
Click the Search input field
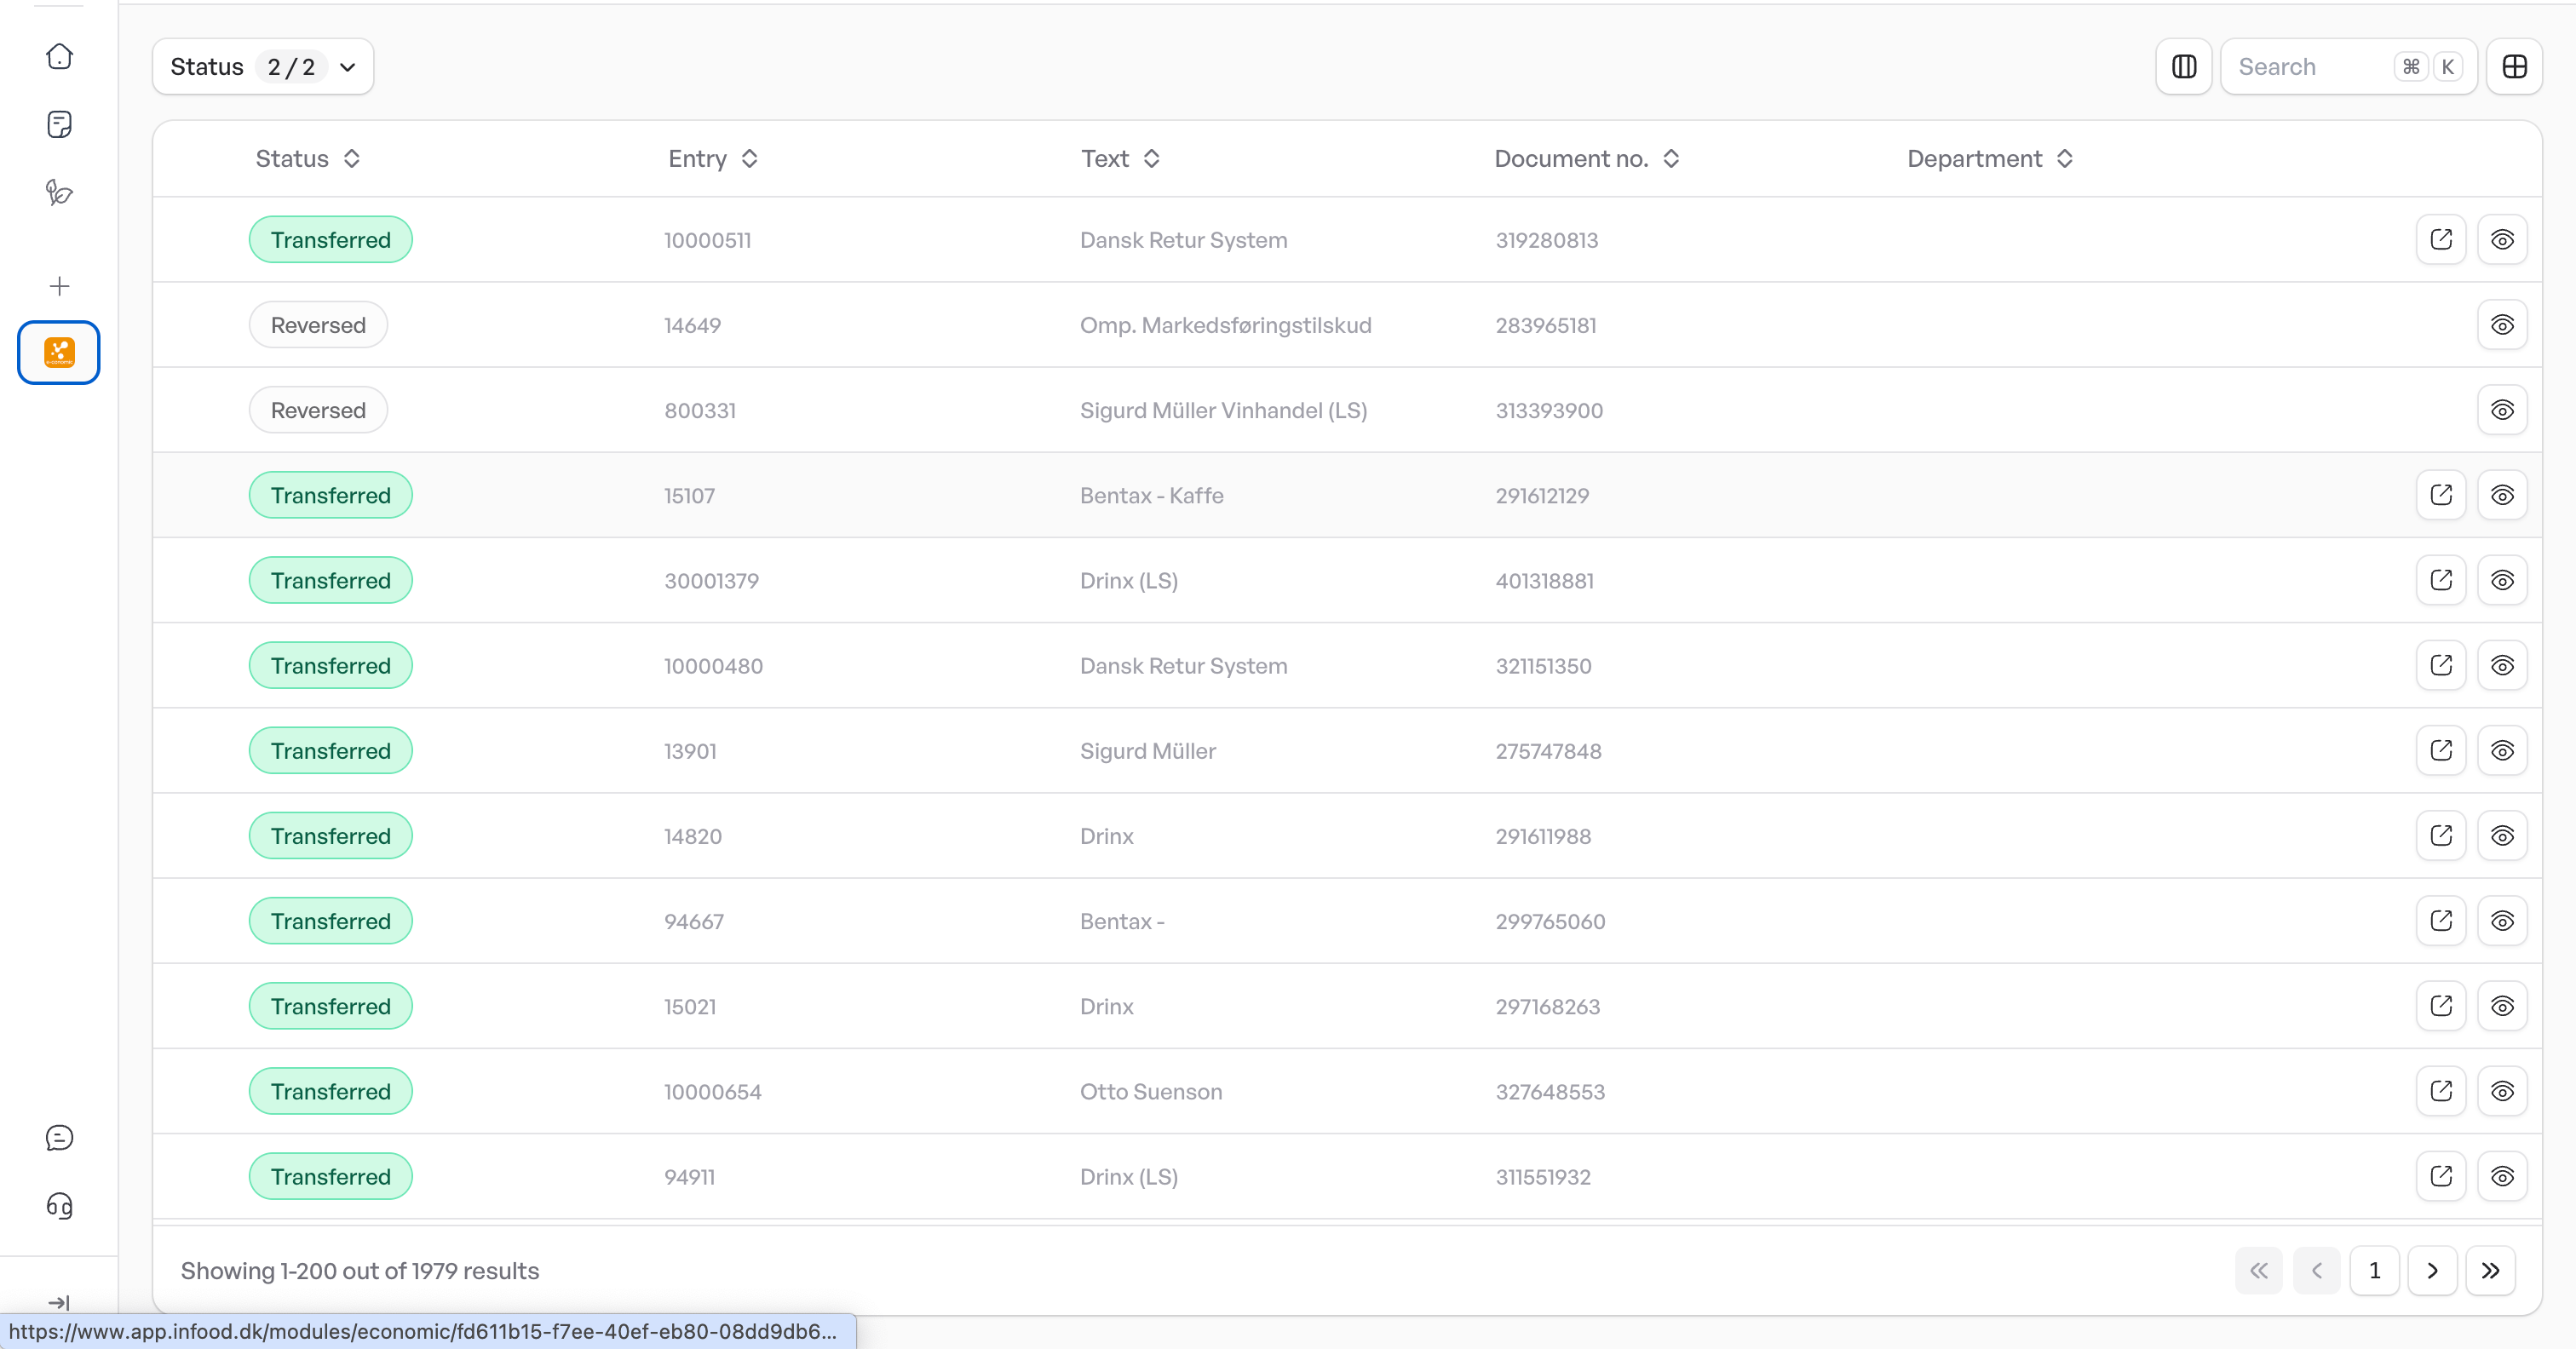2310,67
